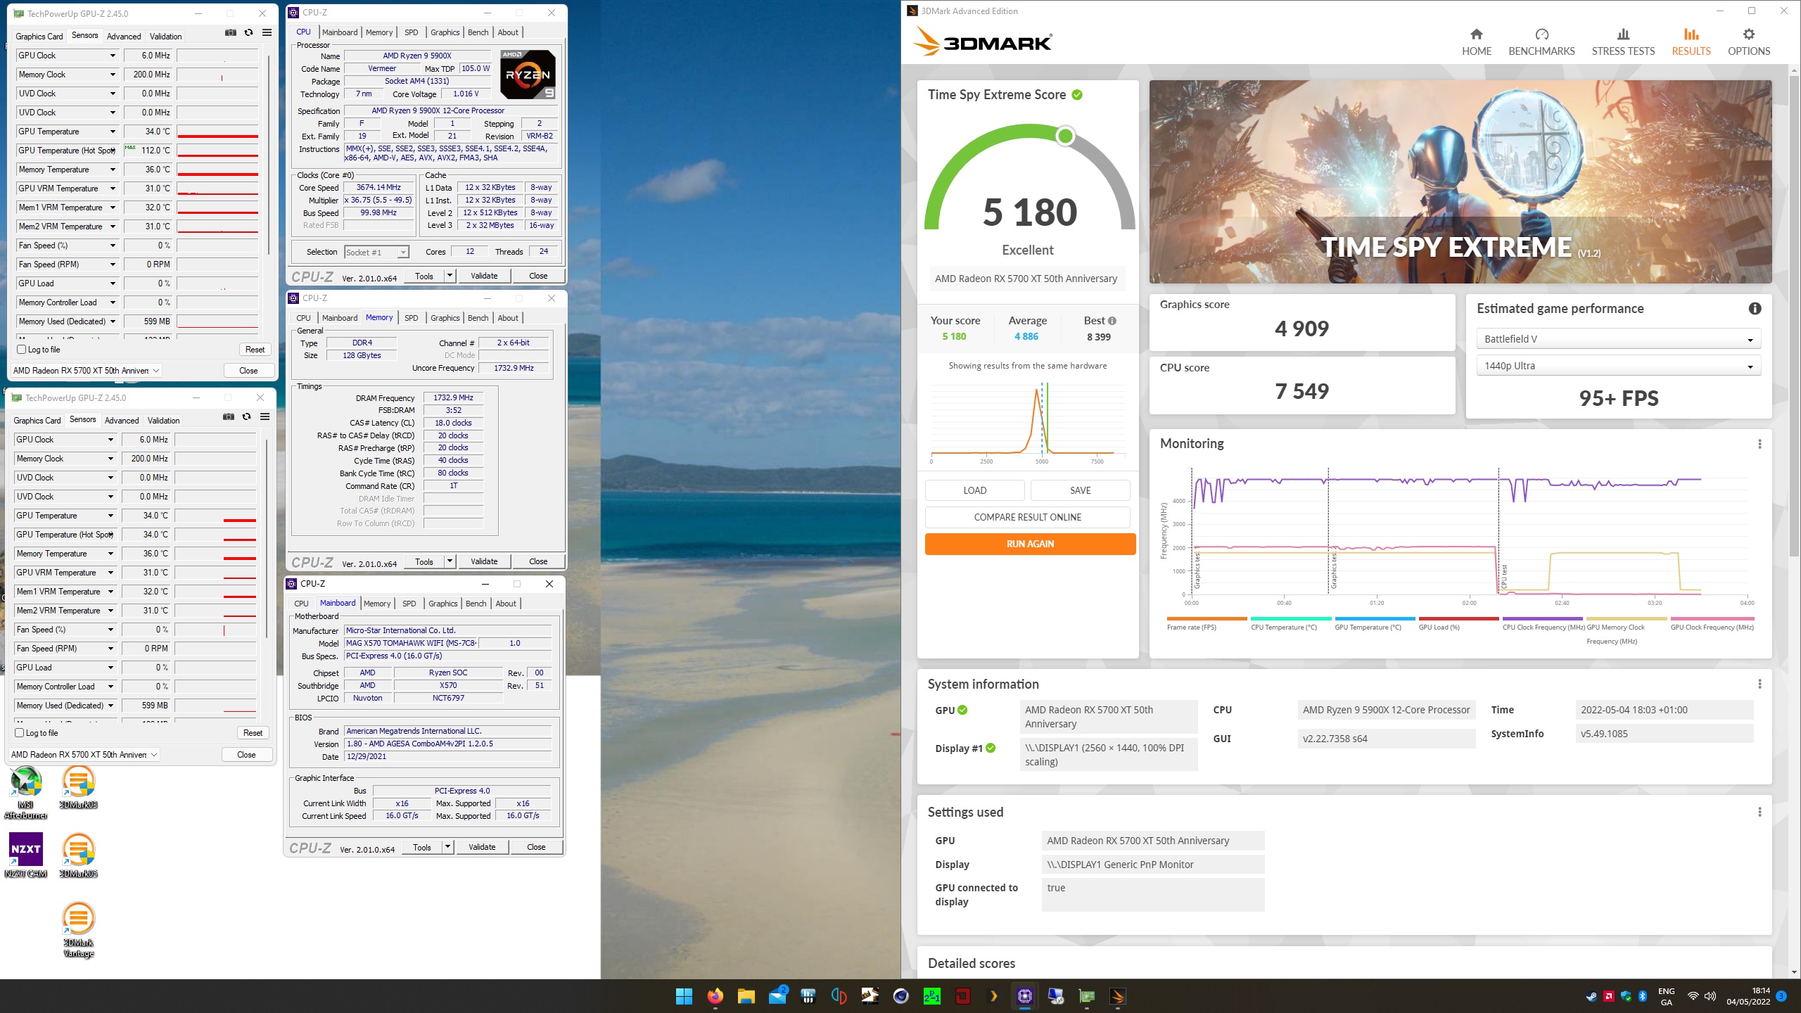Go to BENCHMARKS in 3DMark navigation
Image resolution: width=1801 pixels, height=1013 pixels.
coord(1541,43)
